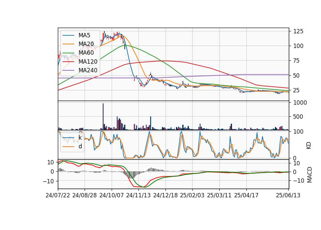The image size is (321, 230).
Task: Click the MA5 legend label
Action: pyautogui.click(x=84, y=35)
